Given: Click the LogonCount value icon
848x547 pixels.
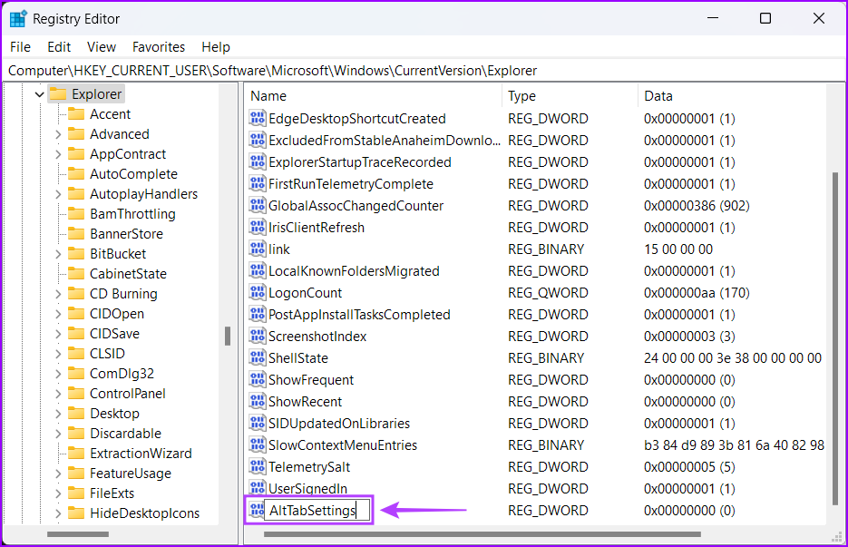Looking at the screenshot, I should coord(258,292).
